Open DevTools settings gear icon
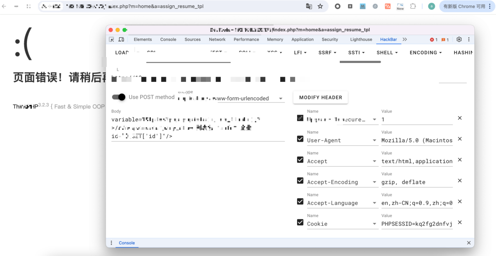496x256 pixels. point(459,40)
